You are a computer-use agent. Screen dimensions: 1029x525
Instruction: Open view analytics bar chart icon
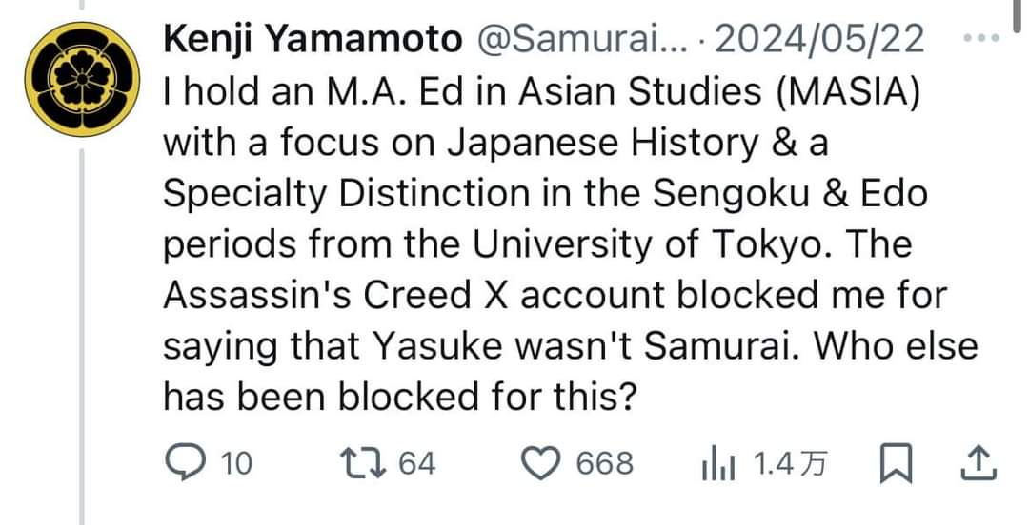pyautogui.click(x=718, y=465)
